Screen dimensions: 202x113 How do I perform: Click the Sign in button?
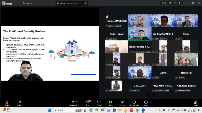click(164, 3)
